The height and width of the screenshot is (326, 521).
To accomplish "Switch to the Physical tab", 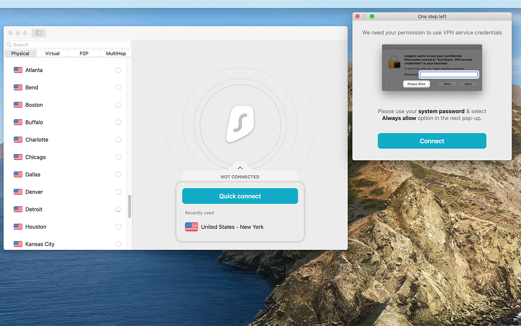I will 20,53.
